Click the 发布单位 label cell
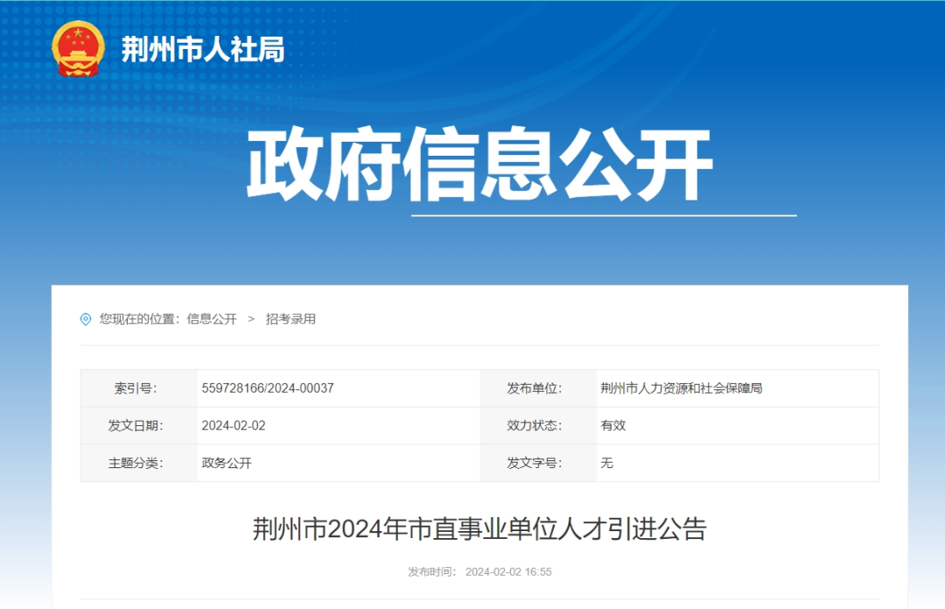Viewport: 945px width, 609px height. [x=538, y=388]
